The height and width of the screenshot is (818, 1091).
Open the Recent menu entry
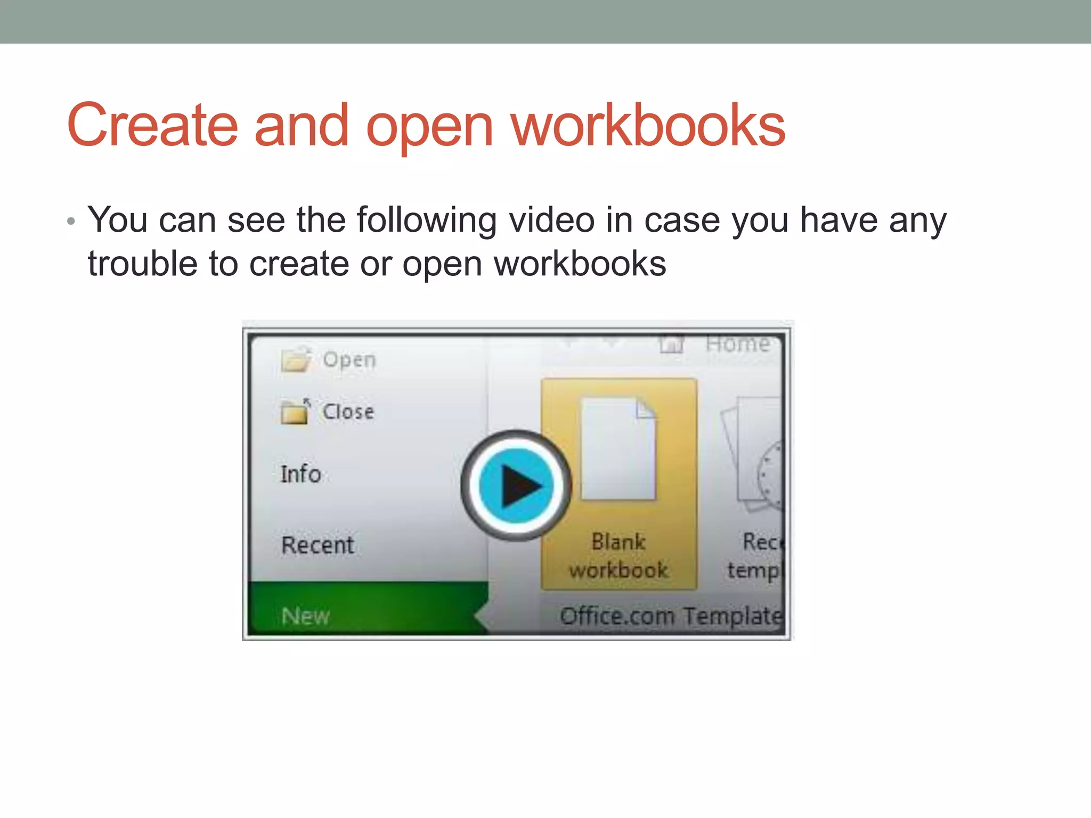point(317,545)
